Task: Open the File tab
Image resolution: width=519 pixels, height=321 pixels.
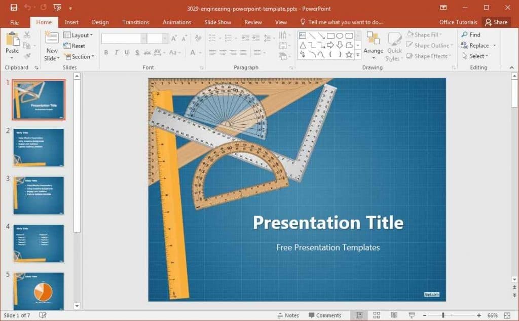Action: pos(14,22)
